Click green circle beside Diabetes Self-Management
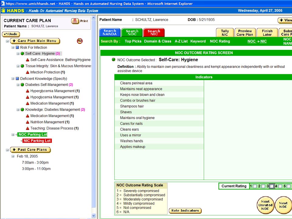292x219 pixels. (22, 85)
